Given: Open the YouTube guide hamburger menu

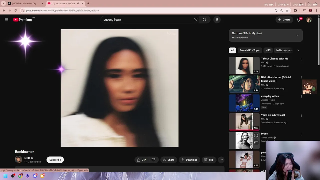Looking at the screenshot, I should [x=6, y=20].
